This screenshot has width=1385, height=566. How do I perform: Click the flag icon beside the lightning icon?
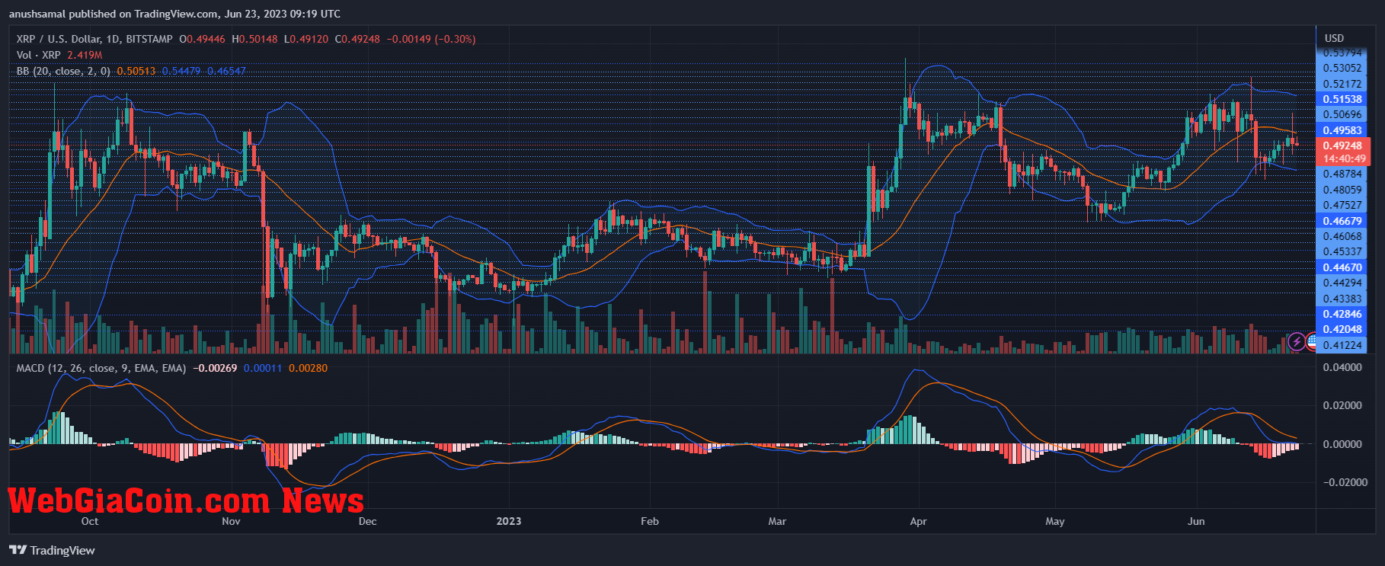(x=1312, y=342)
